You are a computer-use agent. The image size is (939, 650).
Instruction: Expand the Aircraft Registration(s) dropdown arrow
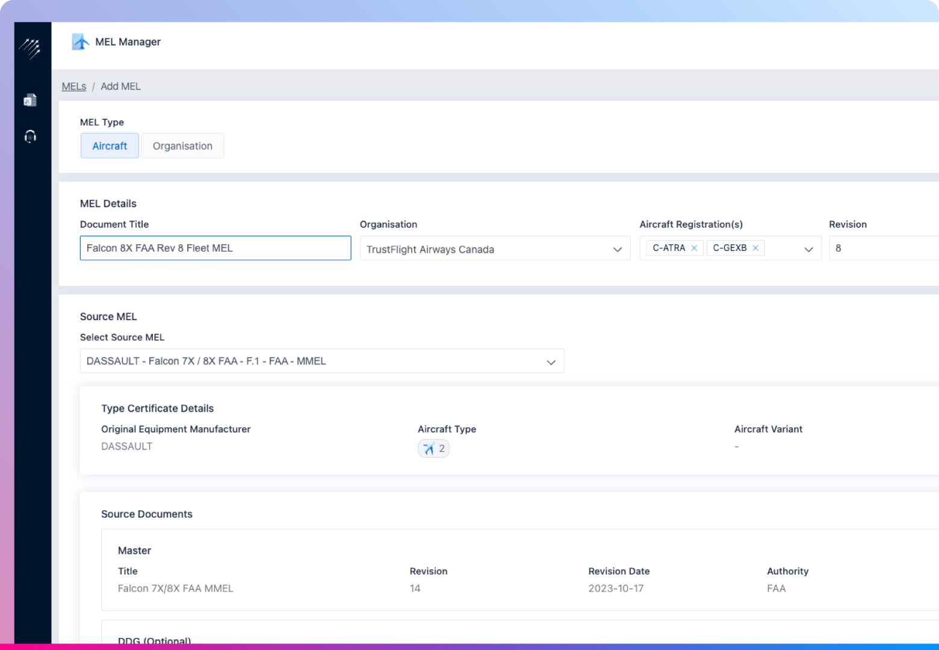pos(808,249)
